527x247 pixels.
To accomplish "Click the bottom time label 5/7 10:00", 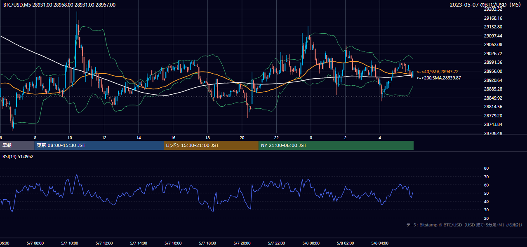I will (69, 243).
